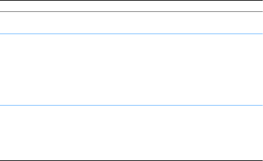Image resolution: width=263 pixels, height=161 pixels.
Task: Click the large blank middle section
Action: [x=131, y=69]
